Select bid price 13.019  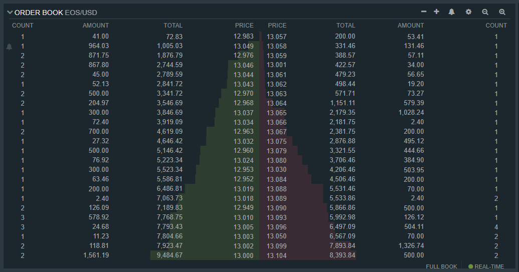pos(244,189)
